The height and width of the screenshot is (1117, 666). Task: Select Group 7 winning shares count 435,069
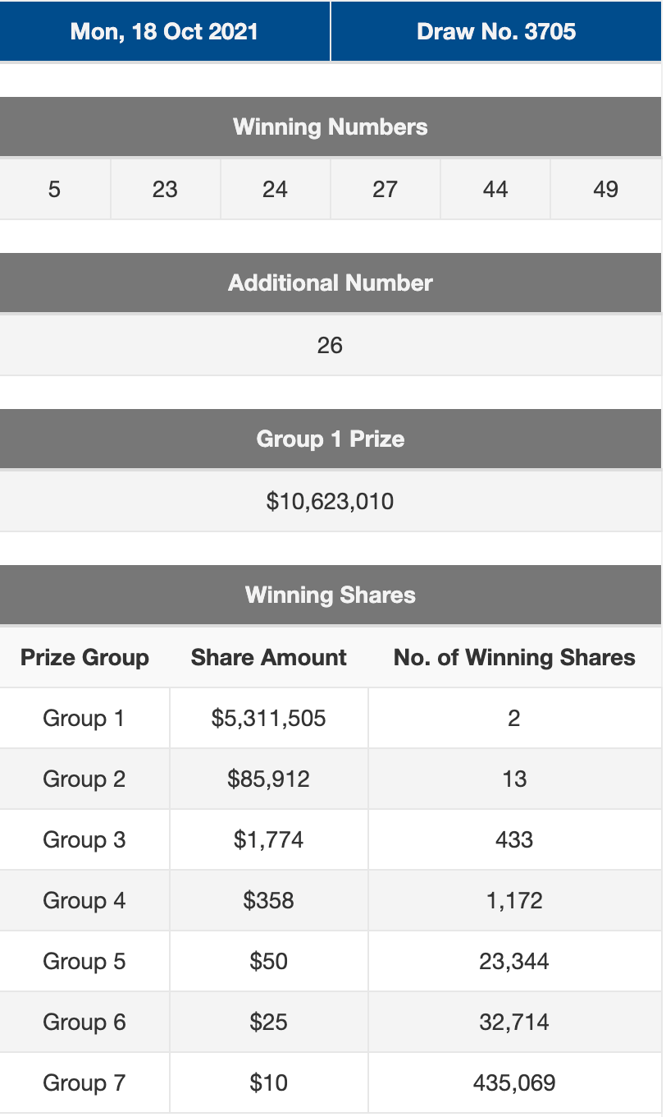[x=514, y=1083]
